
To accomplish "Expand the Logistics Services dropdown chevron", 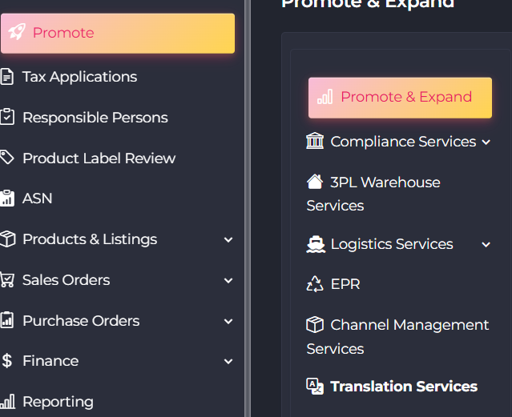I will click(x=486, y=245).
